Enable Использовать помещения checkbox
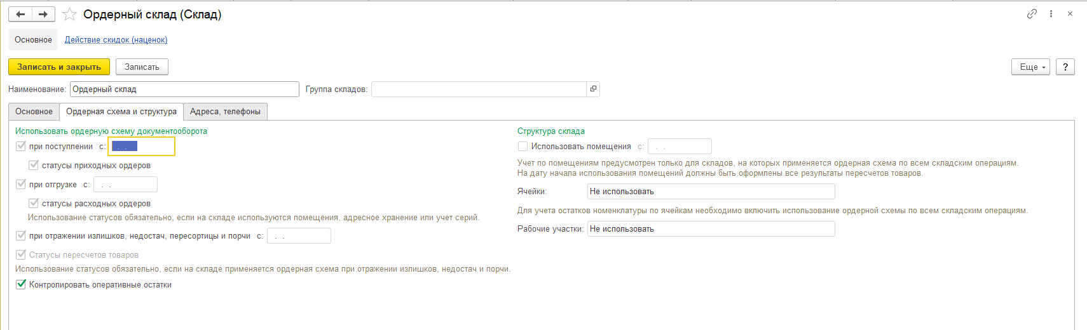This screenshot has height=330, width=1087. pyautogui.click(x=523, y=147)
